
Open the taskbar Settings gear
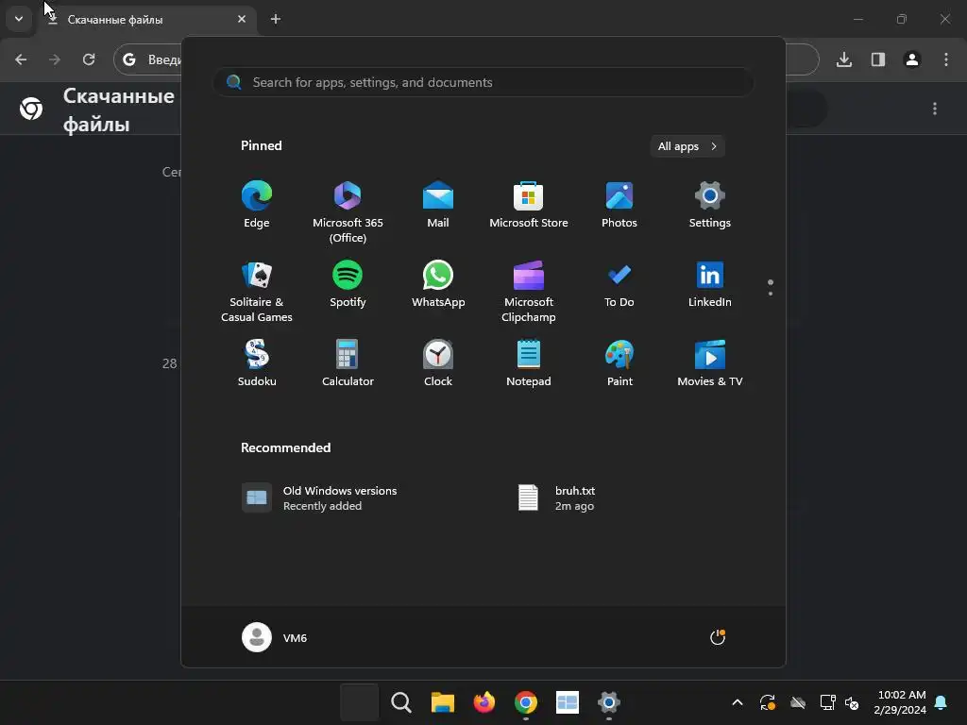[609, 702]
